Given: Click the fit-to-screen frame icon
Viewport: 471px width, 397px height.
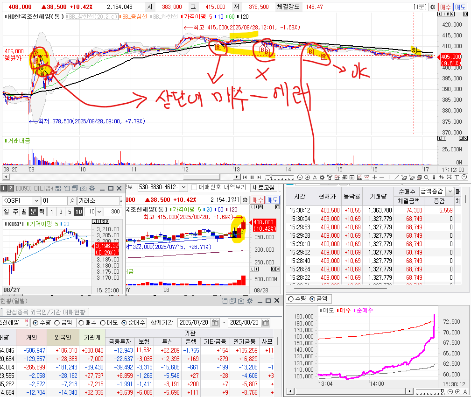Looking at the screenshot, I should [x=449, y=177].
